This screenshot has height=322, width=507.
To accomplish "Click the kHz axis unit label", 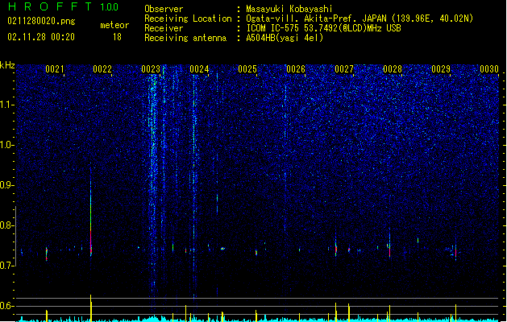I will pyautogui.click(x=7, y=65).
